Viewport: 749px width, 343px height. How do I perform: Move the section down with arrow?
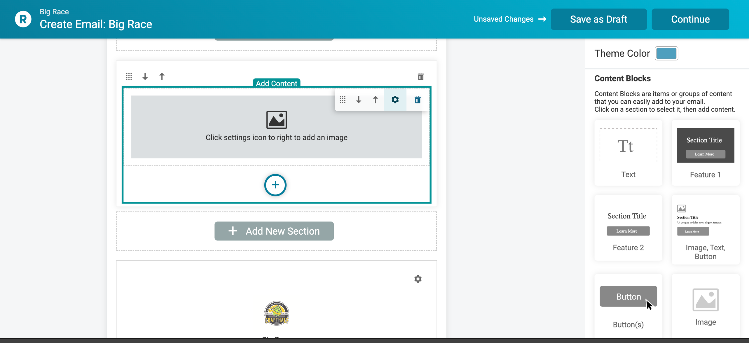click(145, 77)
